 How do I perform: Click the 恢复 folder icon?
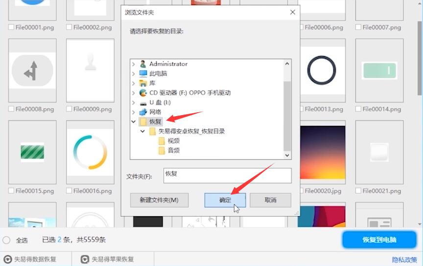click(143, 122)
